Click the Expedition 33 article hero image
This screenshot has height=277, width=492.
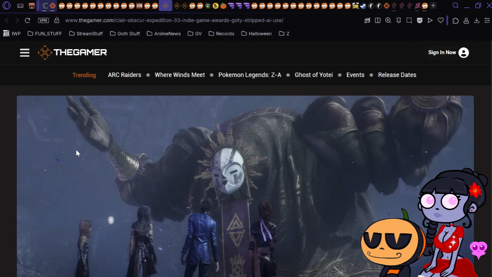[x=245, y=186]
